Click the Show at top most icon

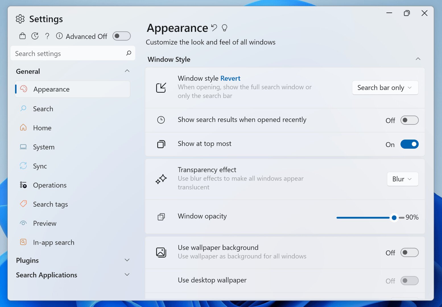[x=161, y=144]
